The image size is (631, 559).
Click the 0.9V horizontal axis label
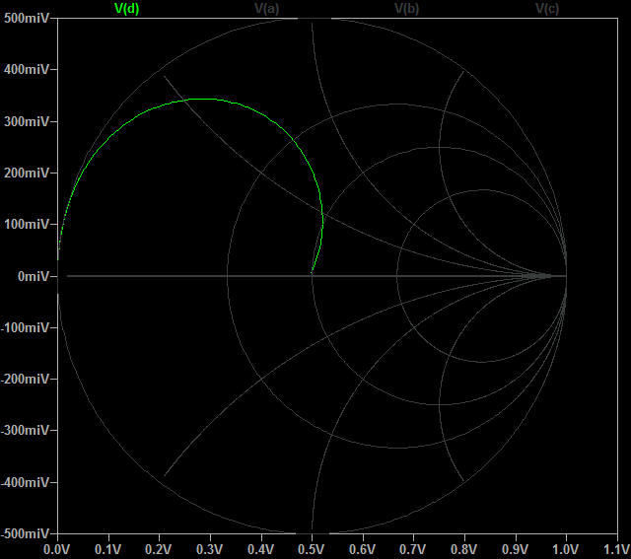[x=515, y=549]
